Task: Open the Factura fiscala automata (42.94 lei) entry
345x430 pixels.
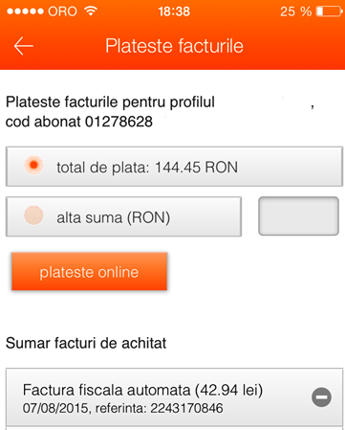Action: pos(174,397)
